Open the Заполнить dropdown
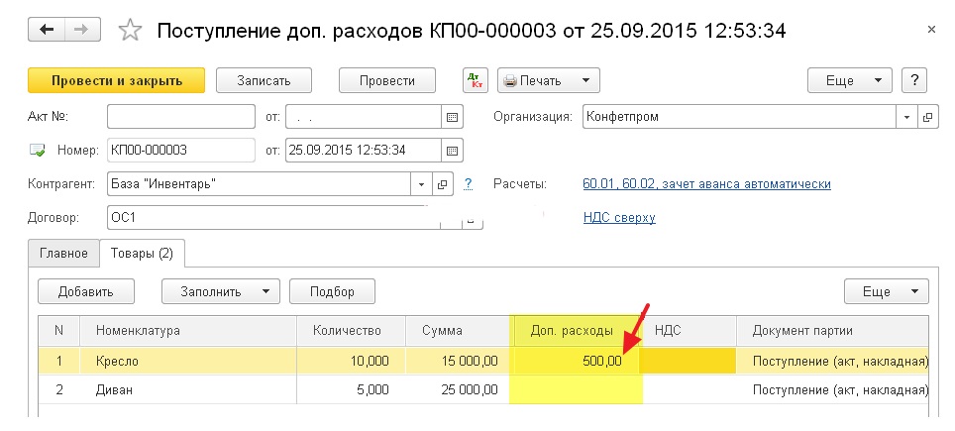The height and width of the screenshot is (431, 955). click(x=221, y=291)
